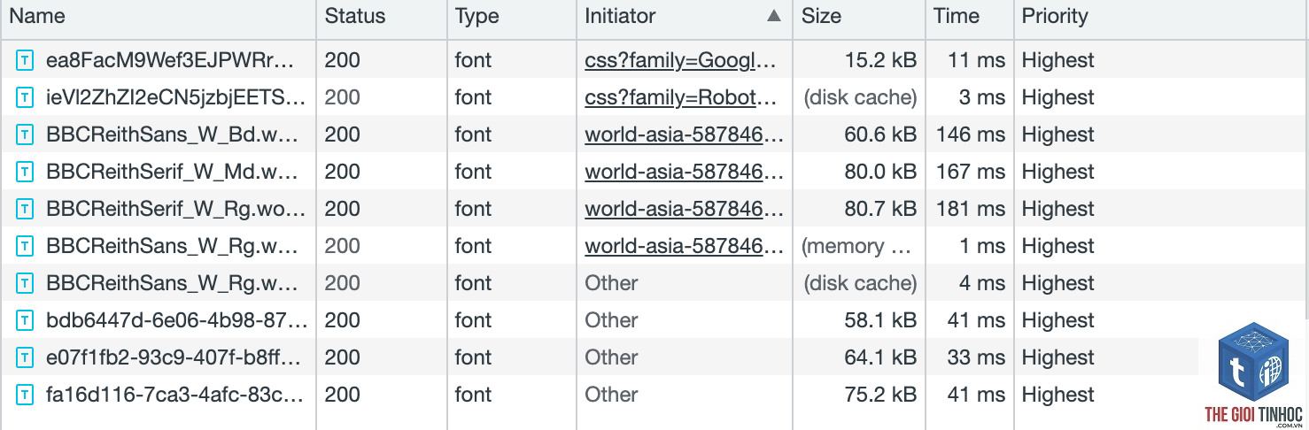Screen dimensions: 1309x430
Task: Click the font file icon for ea8FacM9Wef3EJPWRr
Action: point(27,61)
